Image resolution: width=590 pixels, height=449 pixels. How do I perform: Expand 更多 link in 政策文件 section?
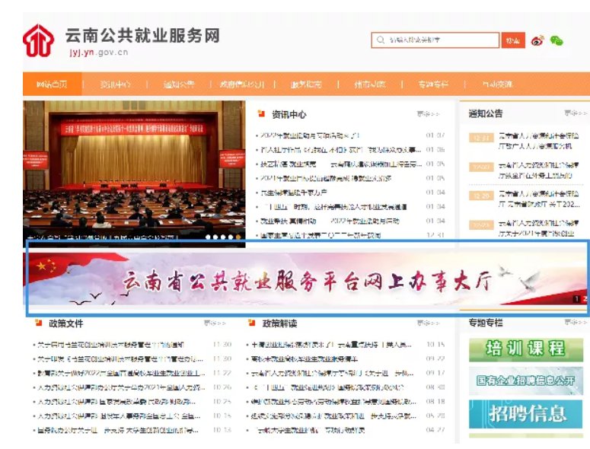[x=215, y=323]
